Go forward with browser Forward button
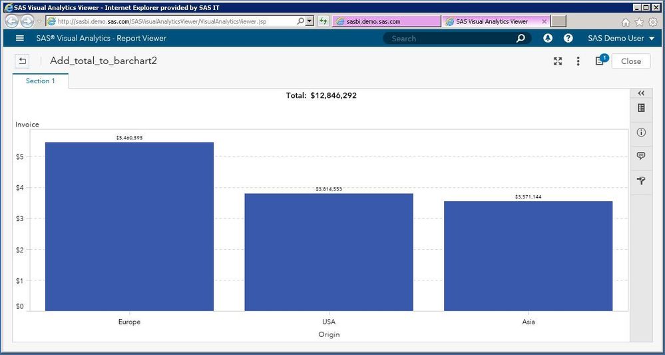Screen dimensions: 665x355 pos(27,21)
